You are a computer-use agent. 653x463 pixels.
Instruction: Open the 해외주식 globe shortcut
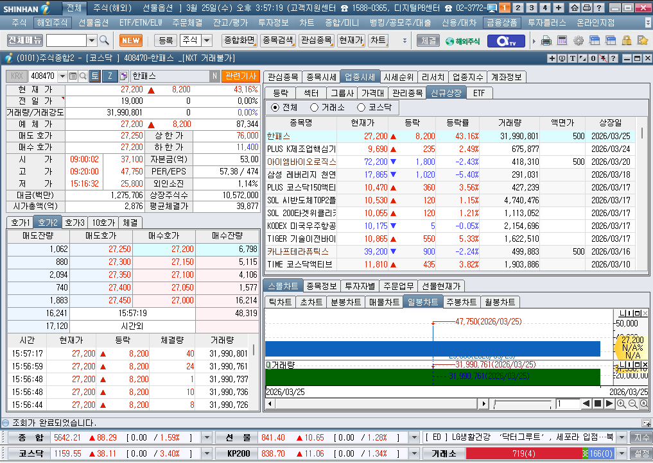click(x=462, y=41)
